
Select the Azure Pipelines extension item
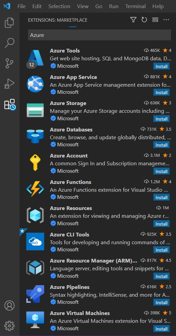tap(98, 294)
